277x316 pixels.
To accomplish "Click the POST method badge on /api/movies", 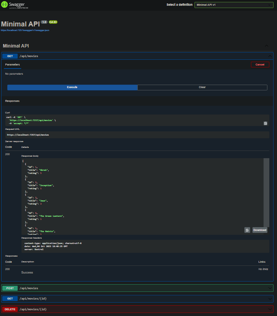I will point(10,288).
